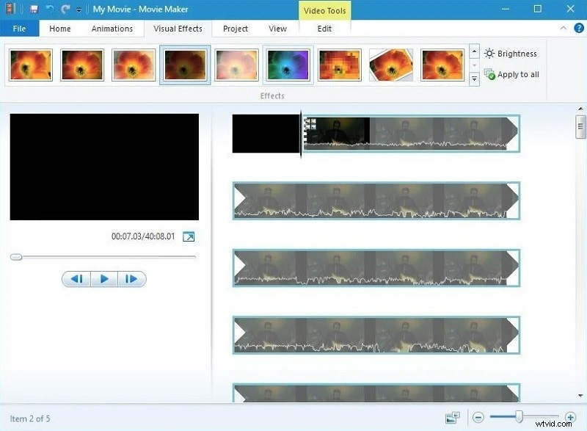The width and height of the screenshot is (587, 431).
Task: Zoom in on the storyboard with plus icon
Action: pos(570,416)
